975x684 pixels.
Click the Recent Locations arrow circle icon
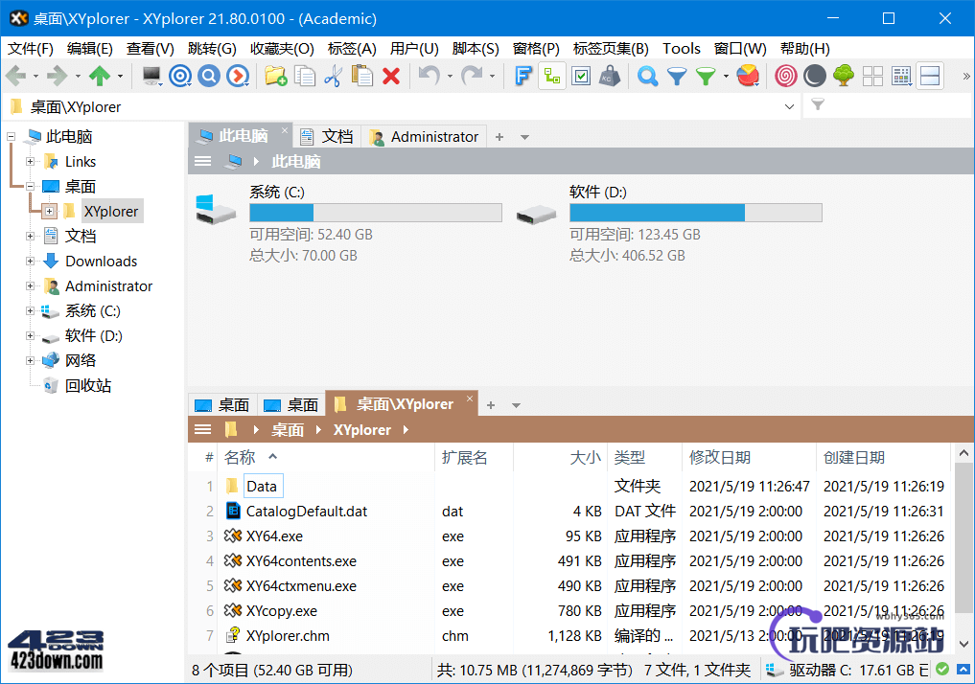pos(238,77)
